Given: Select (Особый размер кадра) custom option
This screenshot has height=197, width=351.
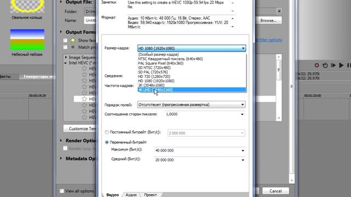Looking at the screenshot, I should pos(192,55).
